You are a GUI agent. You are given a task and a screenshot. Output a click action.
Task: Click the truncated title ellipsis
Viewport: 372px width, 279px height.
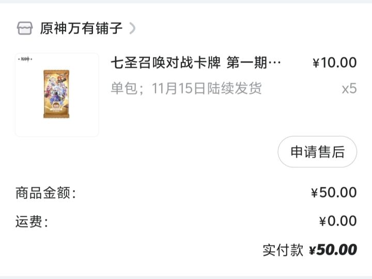[x=275, y=63]
